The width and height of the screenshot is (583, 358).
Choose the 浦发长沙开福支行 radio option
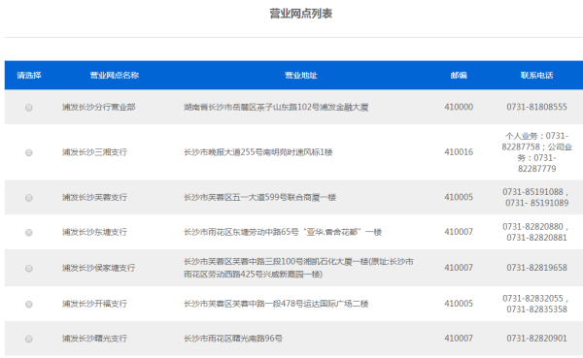click(x=28, y=304)
